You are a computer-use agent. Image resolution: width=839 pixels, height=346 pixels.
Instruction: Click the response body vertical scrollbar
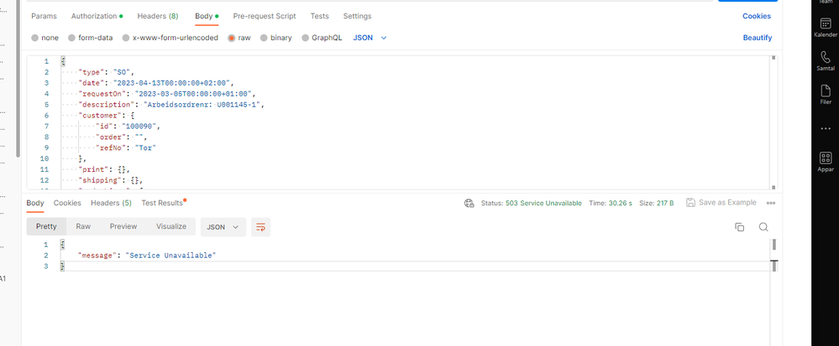pos(773,256)
